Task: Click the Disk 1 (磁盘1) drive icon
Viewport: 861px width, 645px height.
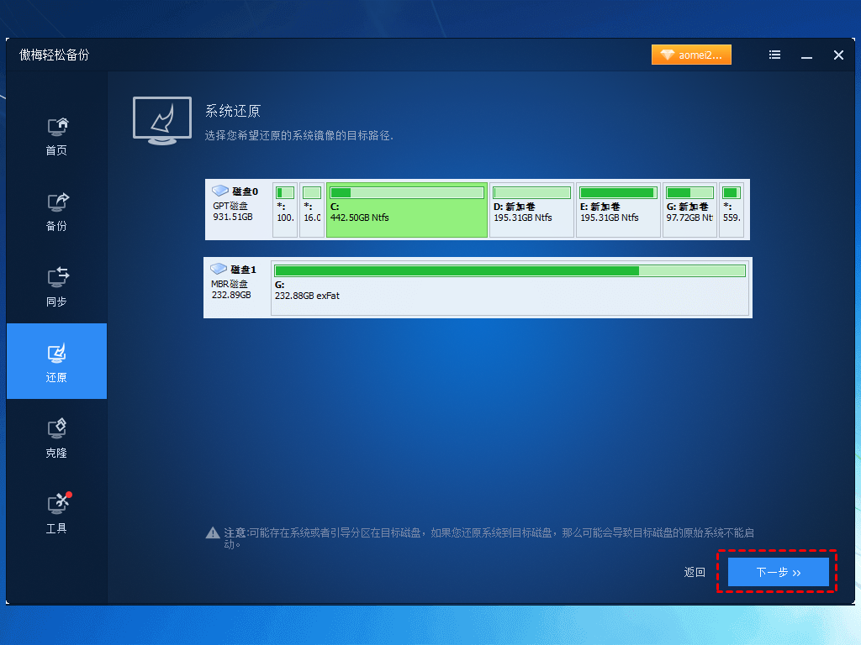Action: (219, 270)
